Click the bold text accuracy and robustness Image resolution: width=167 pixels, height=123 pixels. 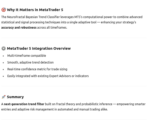click(19, 28)
